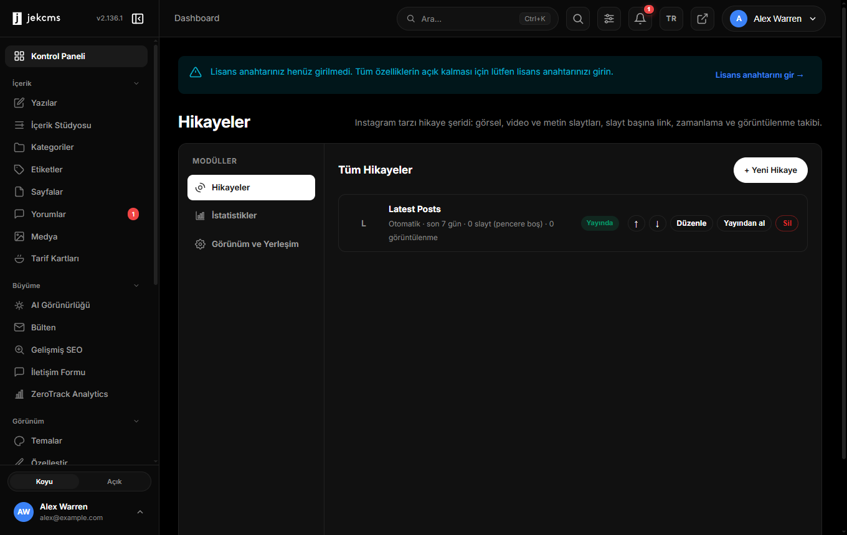
Task: Open Etiketler from sidebar
Action: tap(76, 169)
